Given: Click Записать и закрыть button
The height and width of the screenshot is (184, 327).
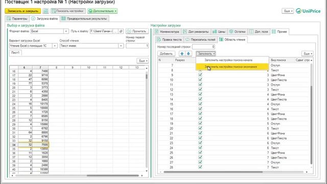Looking at the screenshot, I should (22, 11).
